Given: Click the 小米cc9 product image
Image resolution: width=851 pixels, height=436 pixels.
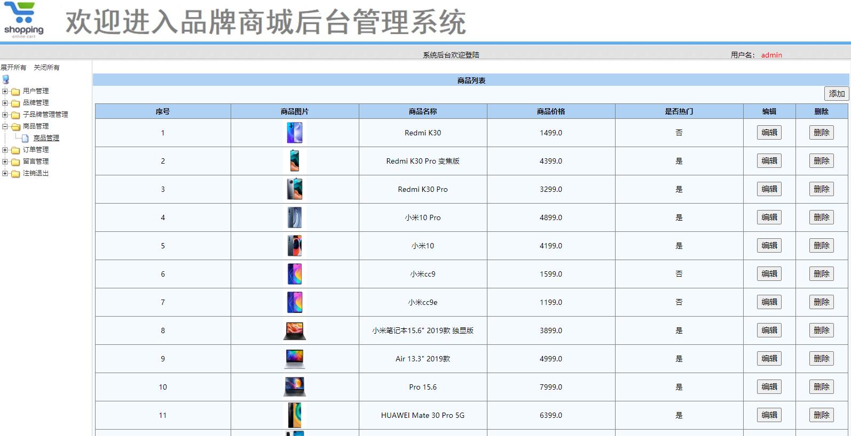Looking at the screenshot, I should [x=295, y=274].
